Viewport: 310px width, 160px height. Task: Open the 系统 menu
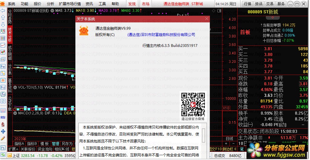(x=11, y=4)
